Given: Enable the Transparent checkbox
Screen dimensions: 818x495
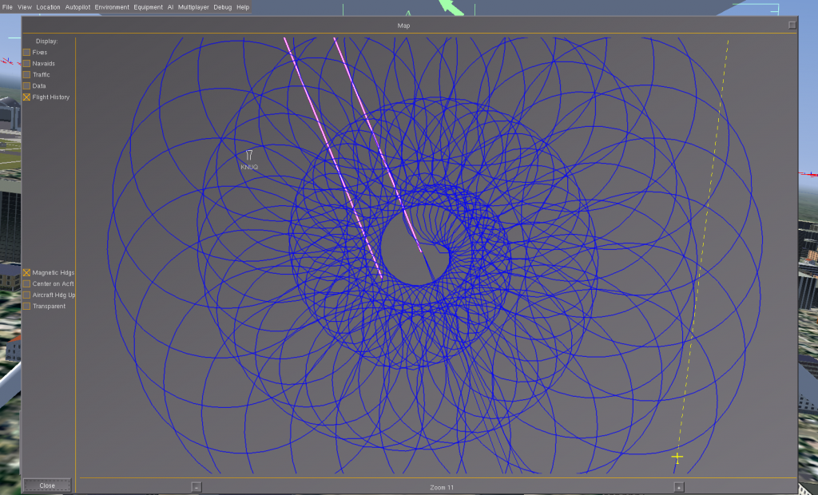Looking at the screenshot, I should [26, 306].
